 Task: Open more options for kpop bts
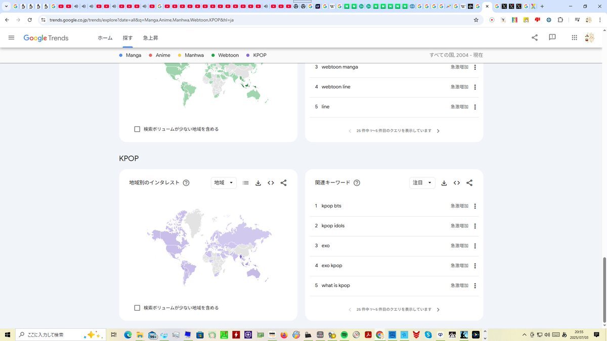[x=475, y=206]
